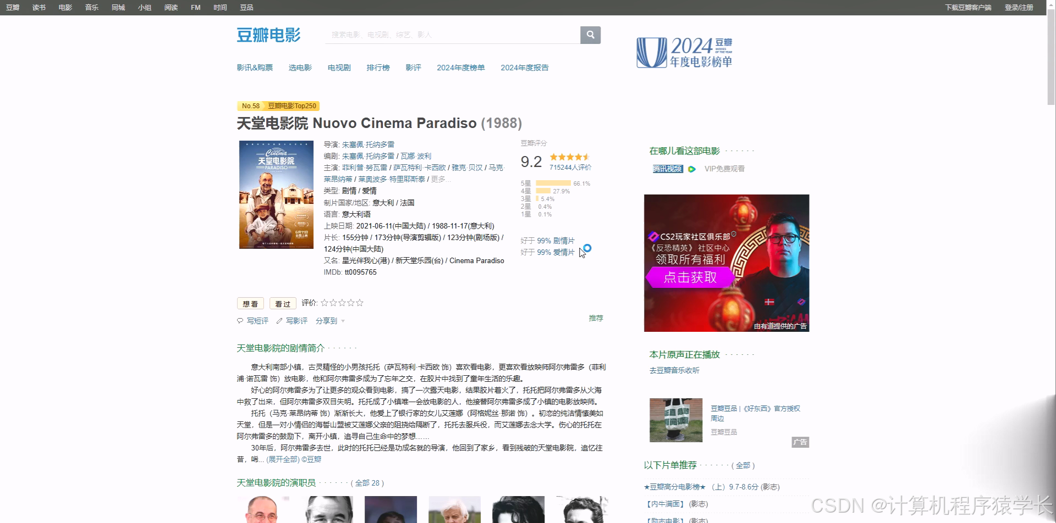Image resolution: width=1056 pixels, height=523 pixels.
Task: Open the 选电影 tab
Action: pyautogui.click(x=300, y=68)
